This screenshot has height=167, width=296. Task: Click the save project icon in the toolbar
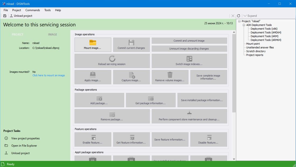tap(5, 16)
